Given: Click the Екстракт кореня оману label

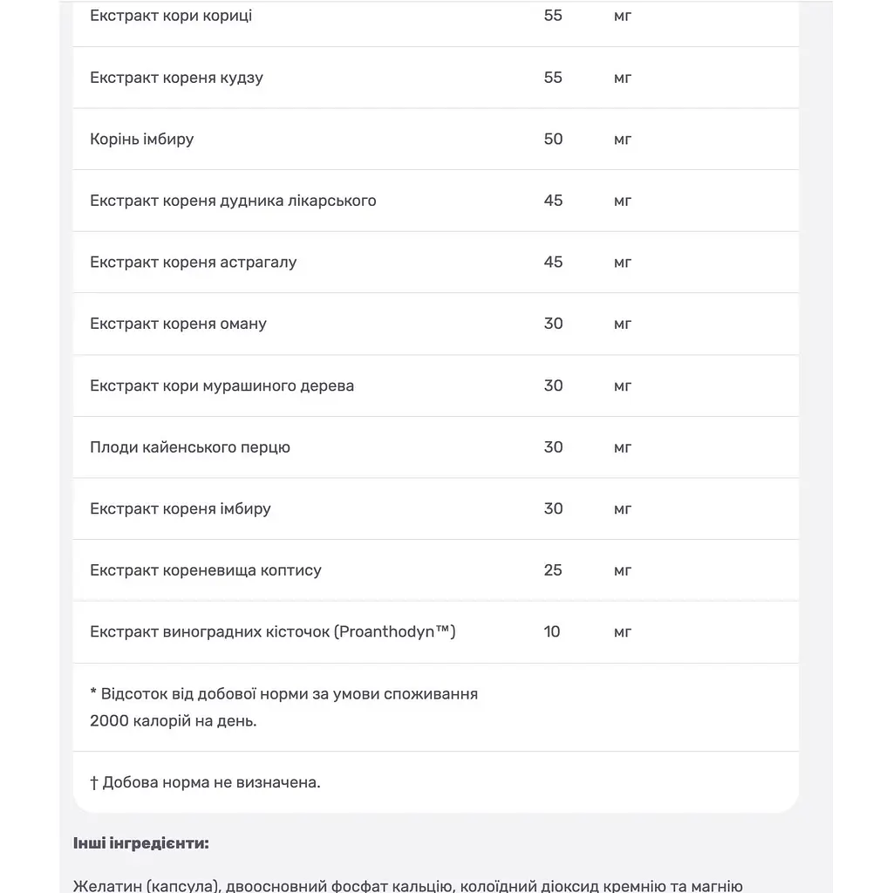Looking at the screenshot, I should (178, 324).
